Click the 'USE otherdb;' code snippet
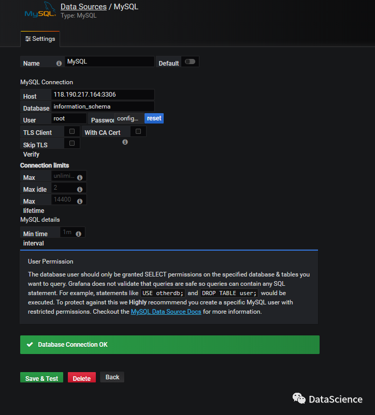 pyautogui.click(x=163, y=293)
